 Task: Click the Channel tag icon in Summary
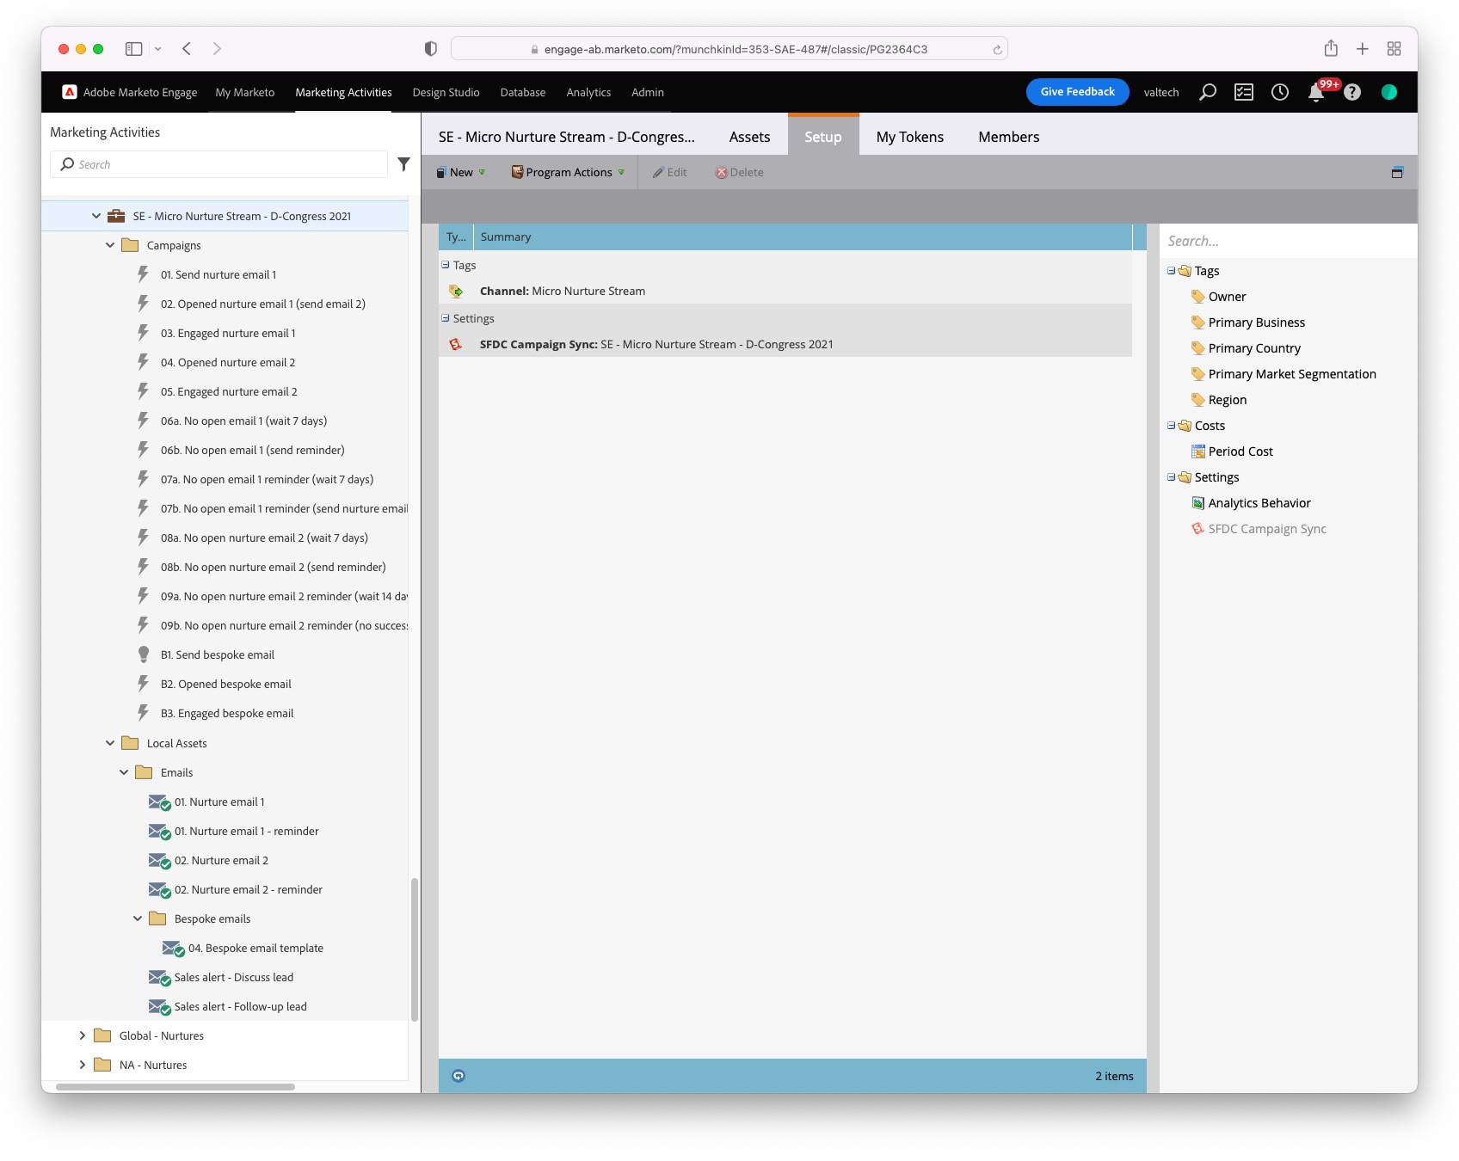(456, 292)
